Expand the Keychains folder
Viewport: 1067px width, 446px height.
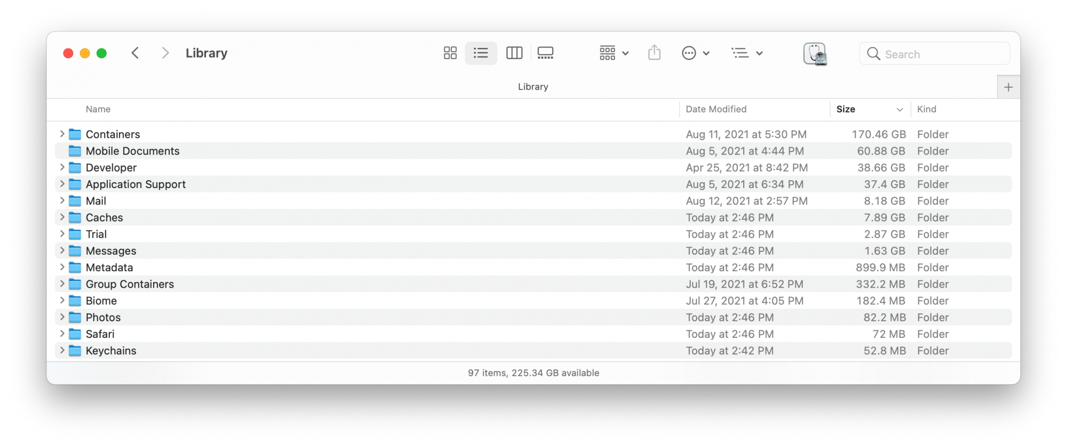click(x=62, y=350)
